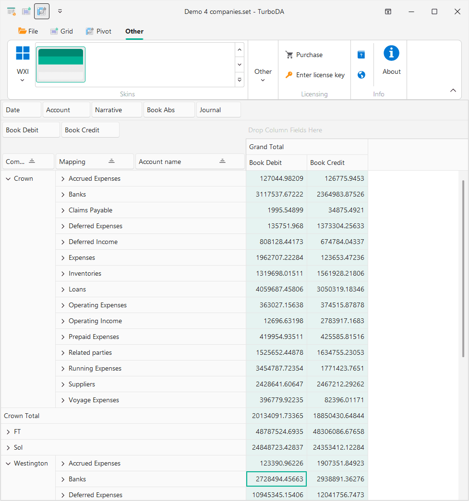This screenshot has height=501, width=469.
Task: Click the help book icon
Action: (x=361, y=55)
